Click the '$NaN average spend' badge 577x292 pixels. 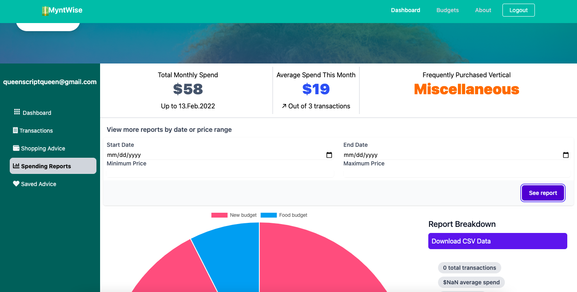coord(471,282)
